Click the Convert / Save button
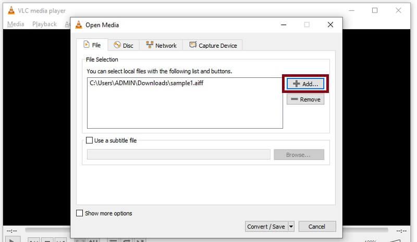Viewport: 417px width, 242px height. pos(265,226)
